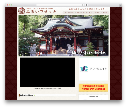Click the follow us heading
This screenshot has height=108, width=127.
pos(93,97)
